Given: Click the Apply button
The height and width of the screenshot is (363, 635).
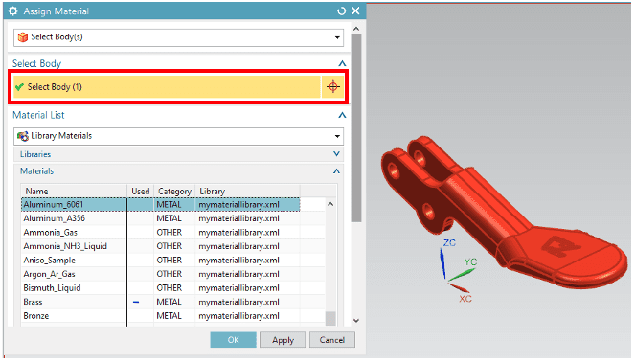Looking at the screenshot, I should (x=283, y=340).
